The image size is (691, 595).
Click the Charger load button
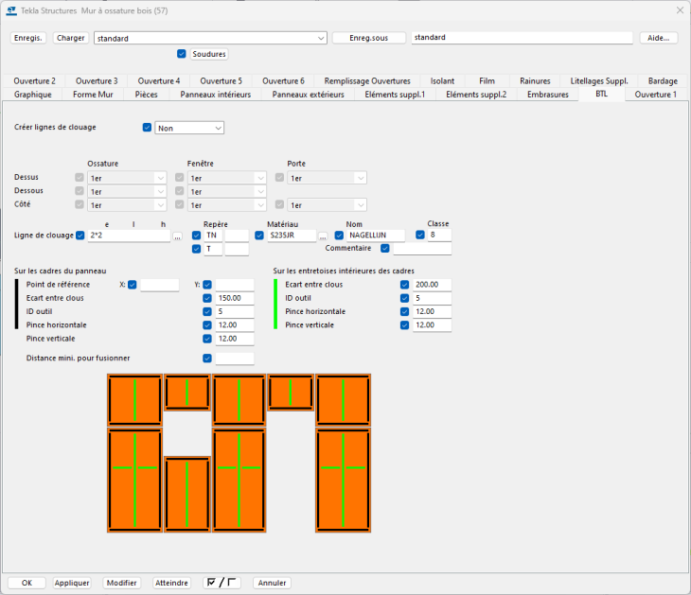[x=70, y=38]
